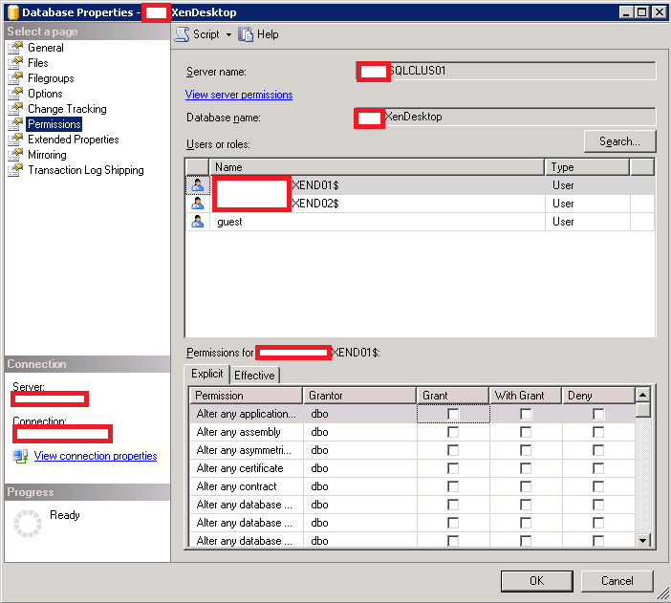Check With Grant for Alter any contract
Image resolution: width=671 pixels, height=603 pixels.
pos(526,486)
